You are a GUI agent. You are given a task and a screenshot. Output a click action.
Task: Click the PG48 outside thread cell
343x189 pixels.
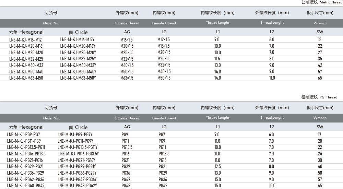126,186
